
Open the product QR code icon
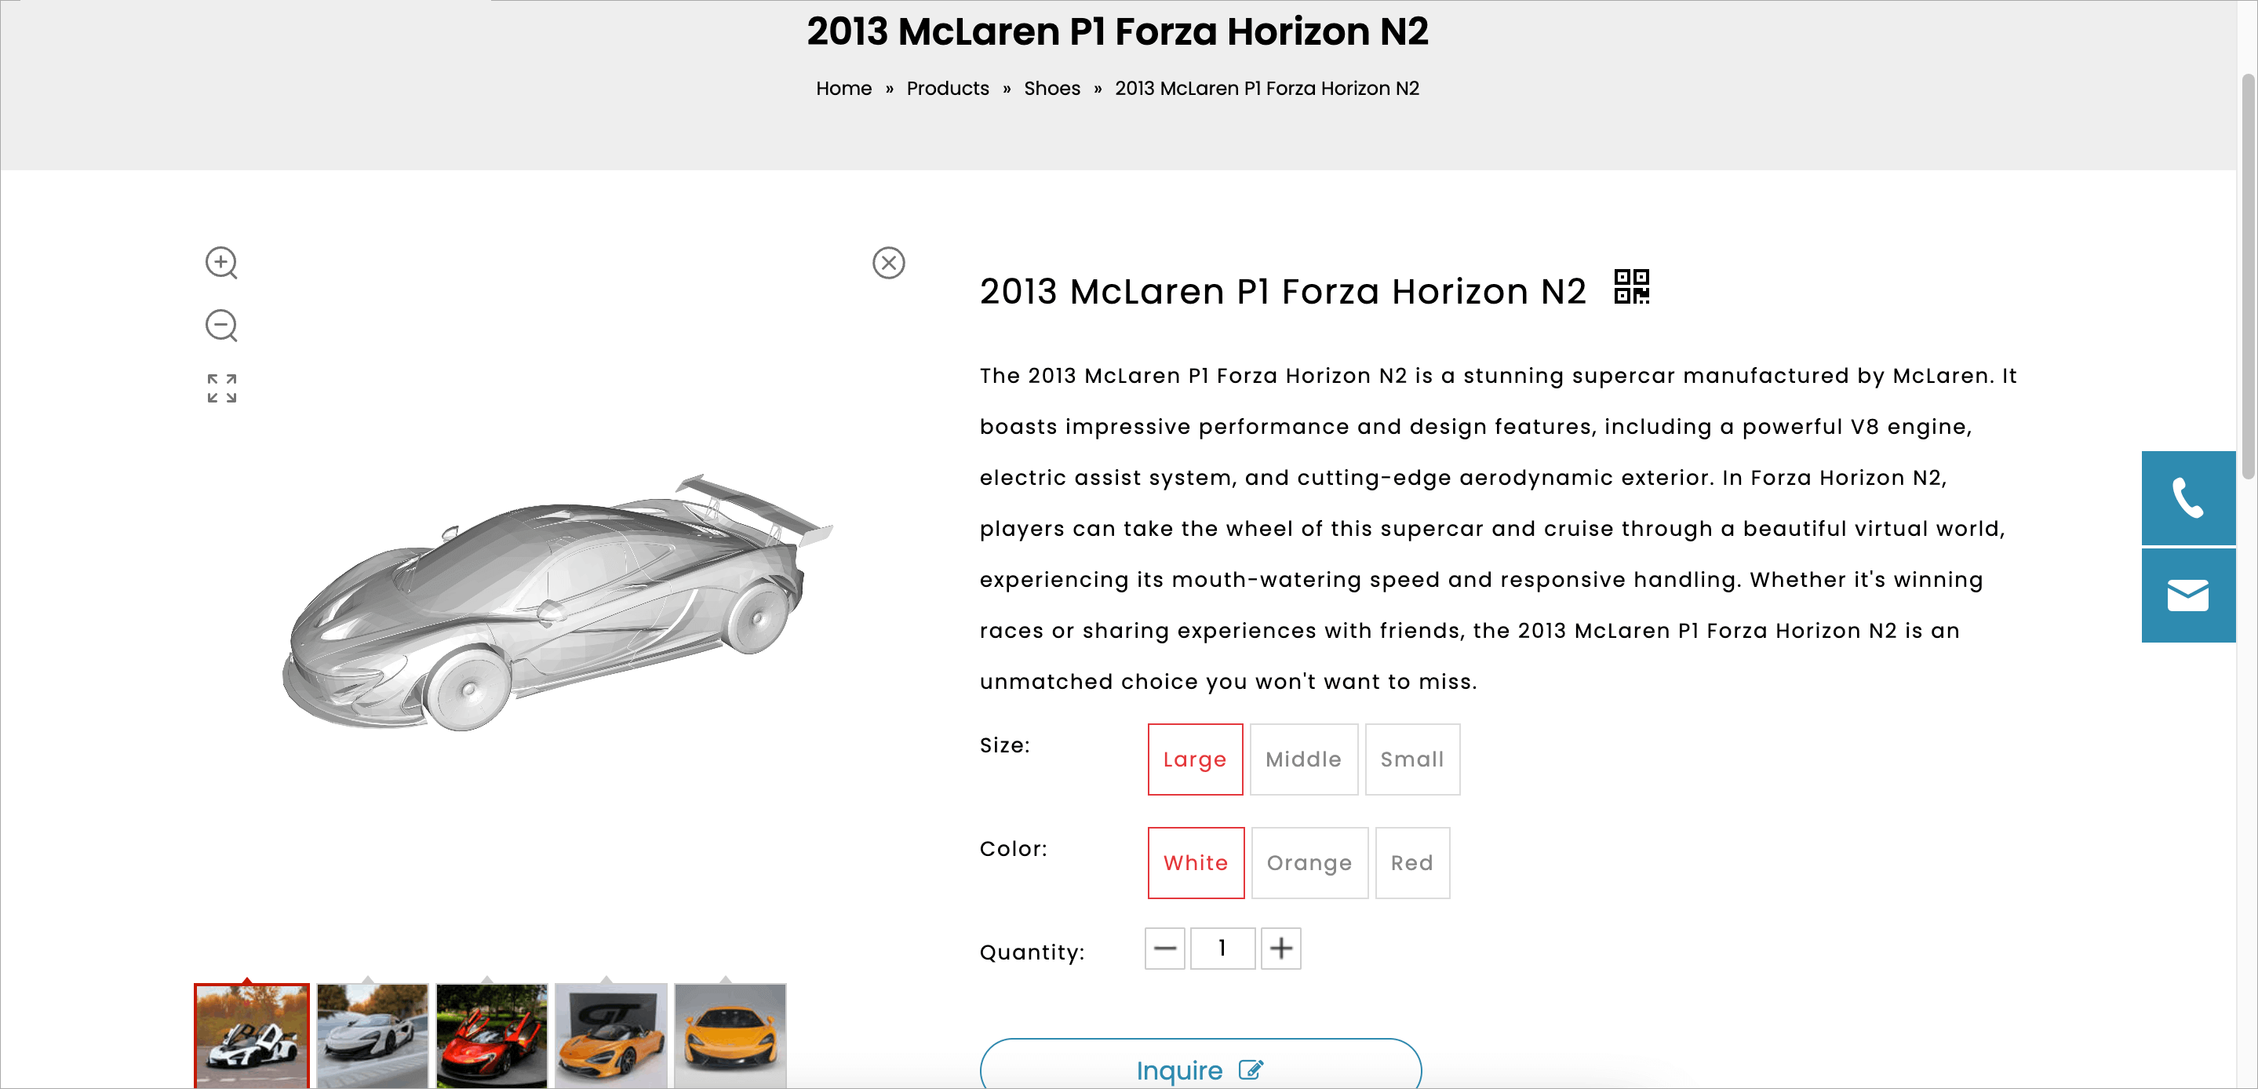(x=1631, y=286)
